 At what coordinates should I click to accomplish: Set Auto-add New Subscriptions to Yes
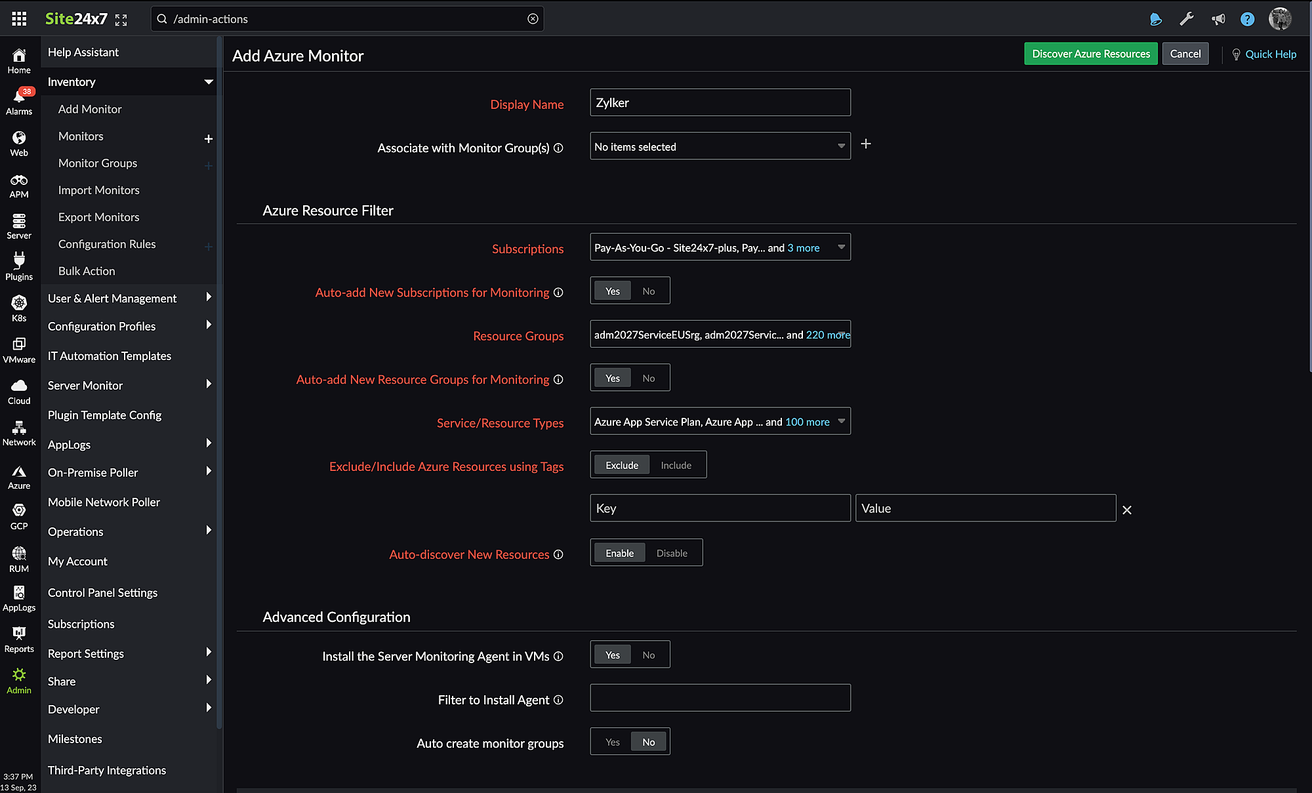click(x=613, y=291)
